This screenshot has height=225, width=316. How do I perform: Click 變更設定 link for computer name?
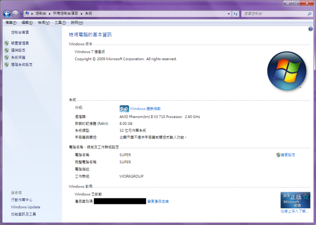(288, 155)
